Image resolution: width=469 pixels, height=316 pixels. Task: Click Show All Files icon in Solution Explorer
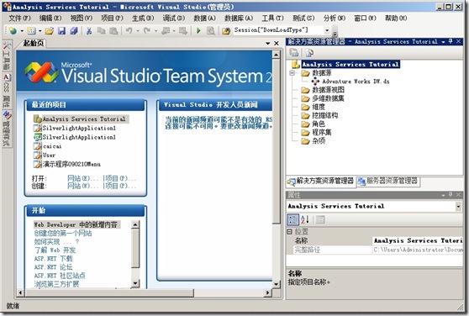click(309, 53)
